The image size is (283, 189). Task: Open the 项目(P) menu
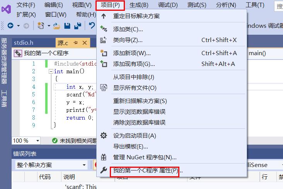[x=110, y=5]
